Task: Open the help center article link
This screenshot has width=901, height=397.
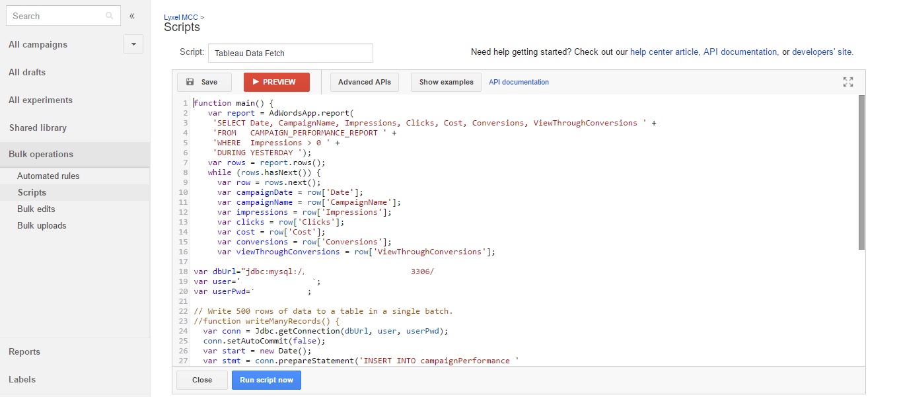Action: (x=664, y=52)
